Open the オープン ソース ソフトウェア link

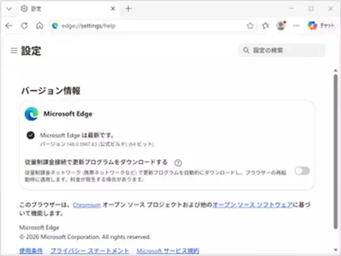(x=252, y=205)
